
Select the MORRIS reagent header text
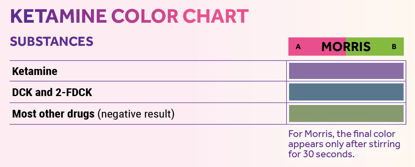[x=346, y=47]
